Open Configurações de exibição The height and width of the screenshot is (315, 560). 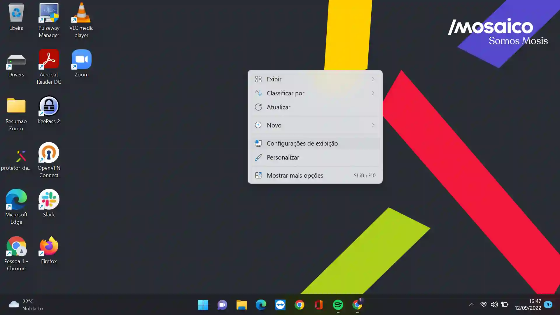pyautogui.click(x=315, y=143)
